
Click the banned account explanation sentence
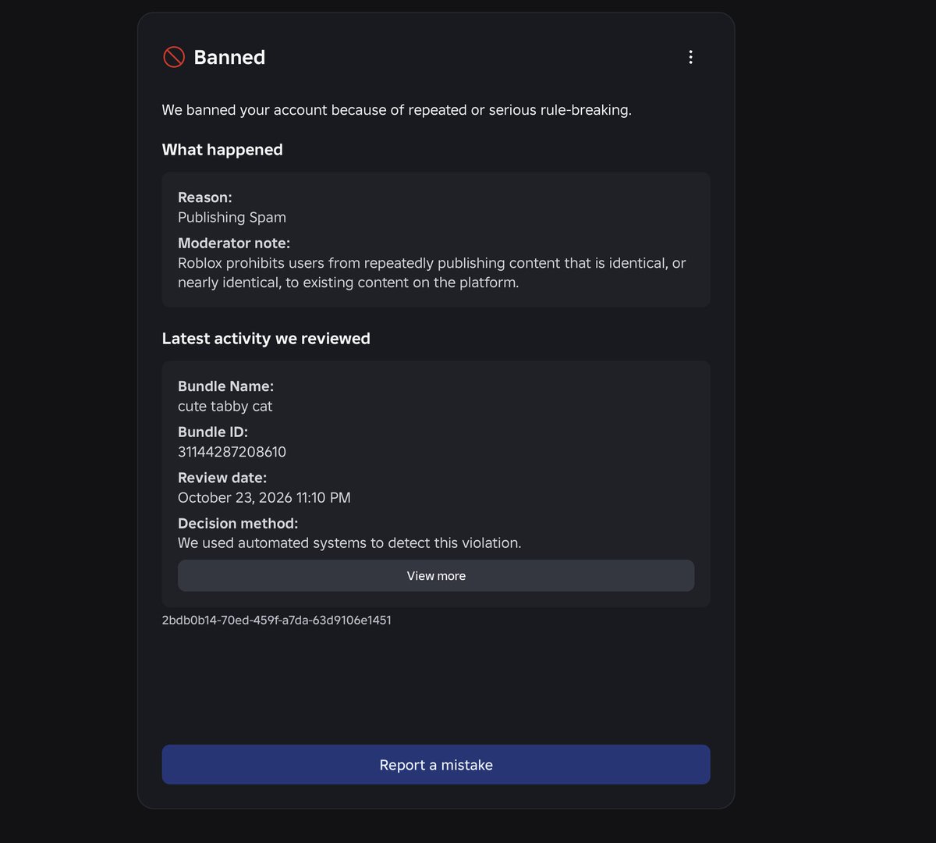coord(397,110)
